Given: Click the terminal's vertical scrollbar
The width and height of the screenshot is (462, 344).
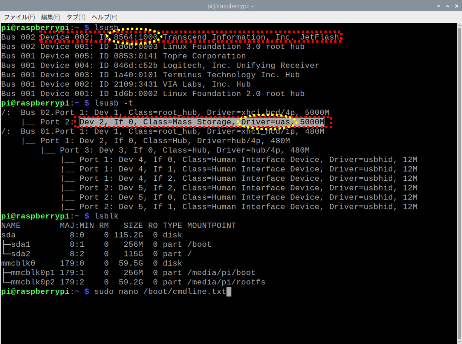Looking at the screenshot, I should [459, 151].
